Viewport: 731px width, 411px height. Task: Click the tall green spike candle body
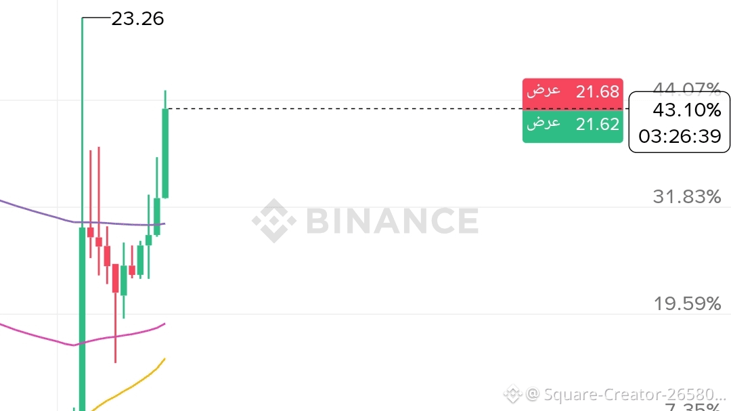(83, 318)
